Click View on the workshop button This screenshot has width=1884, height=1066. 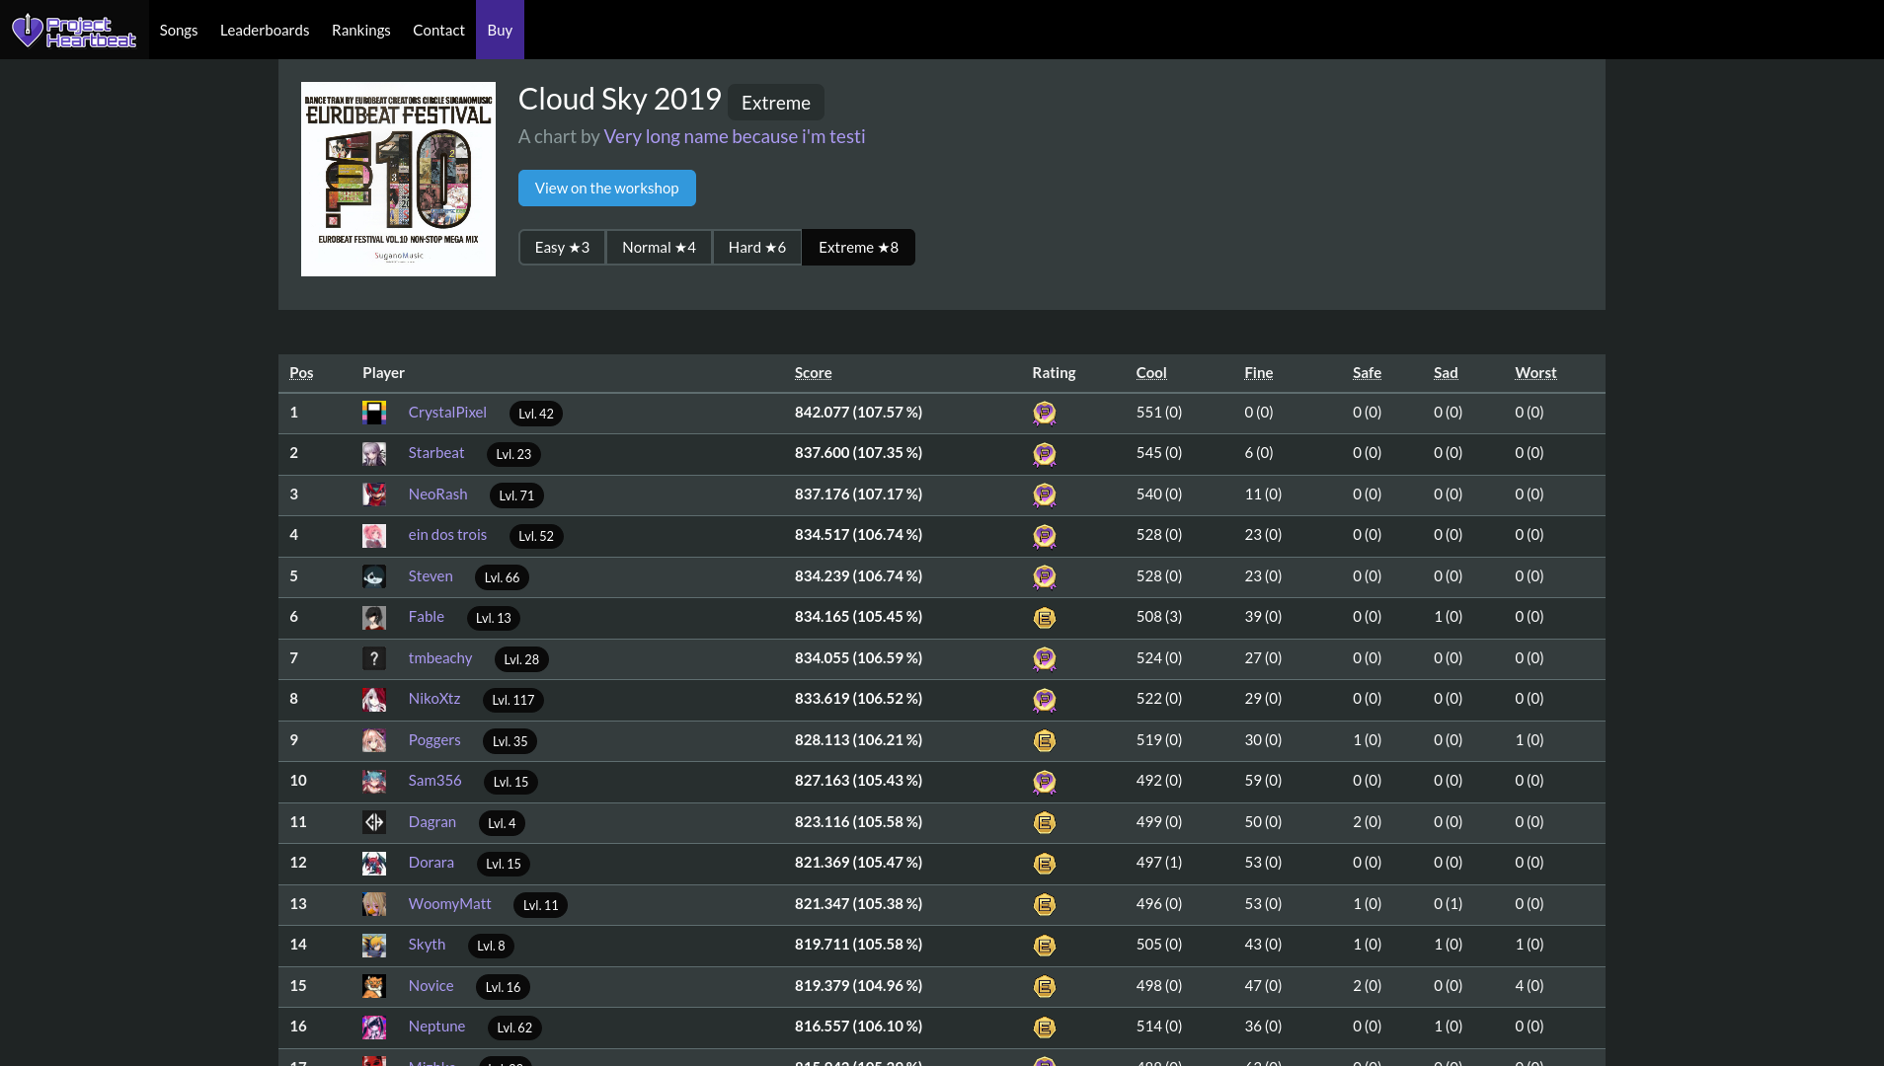tap(607, 189)
